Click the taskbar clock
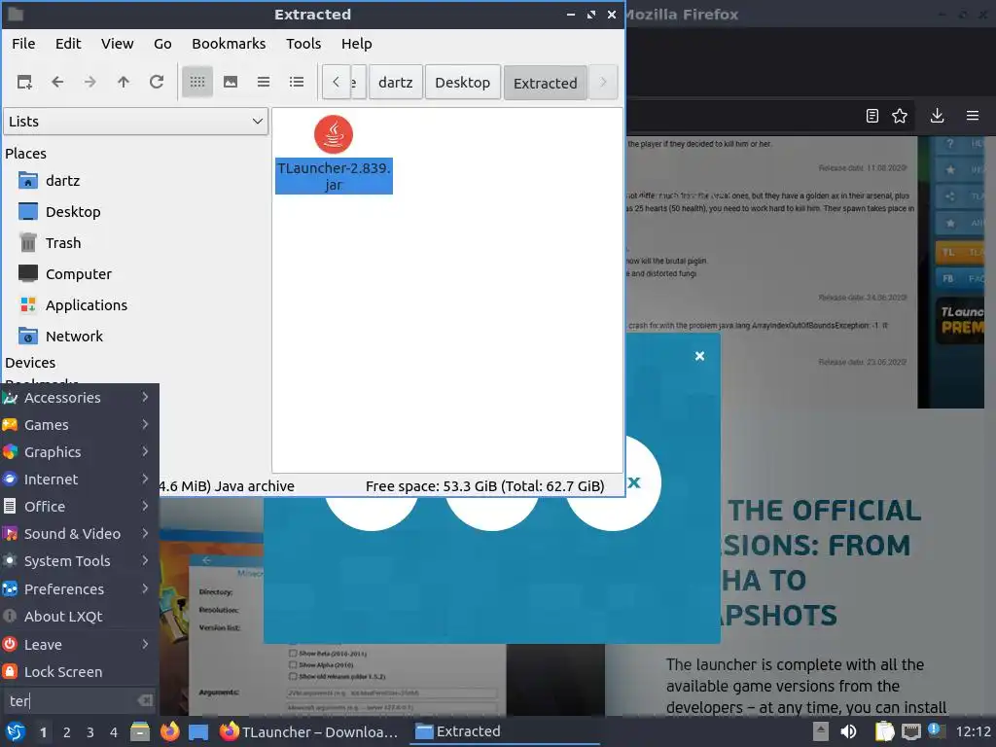The height and width of the screenshot is (747, 996). [x=973, y=731]
